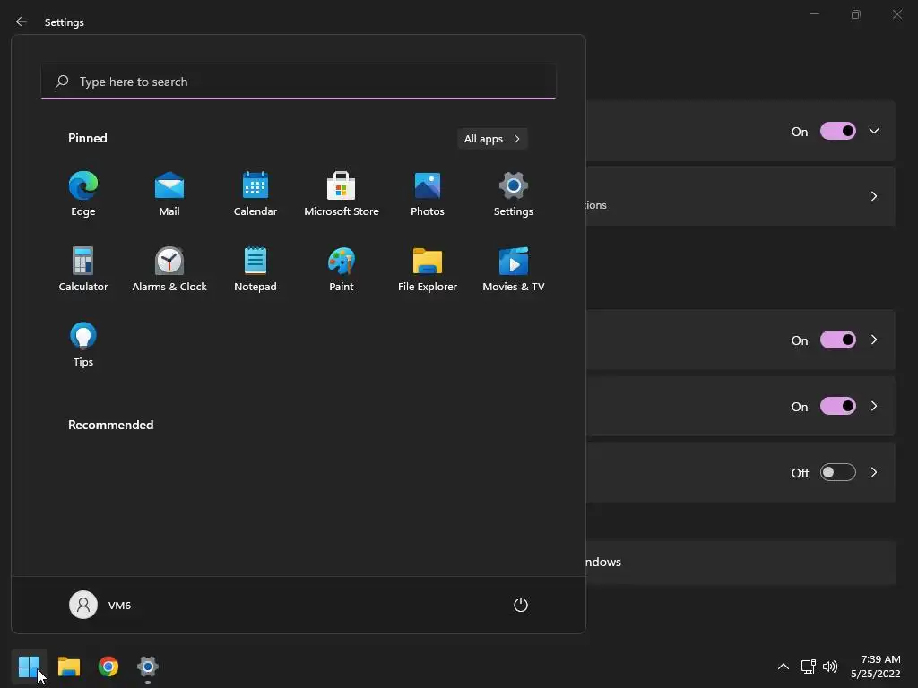This screenshot has width=918, height=688.
Task: Turn off the first On toggle in Settings
Action: click(x=838, y=131)
